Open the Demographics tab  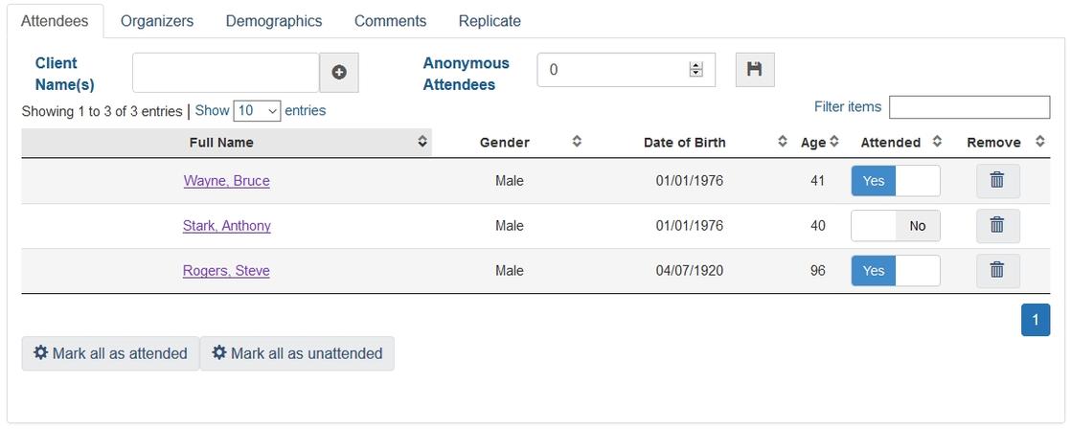(273, 21)
